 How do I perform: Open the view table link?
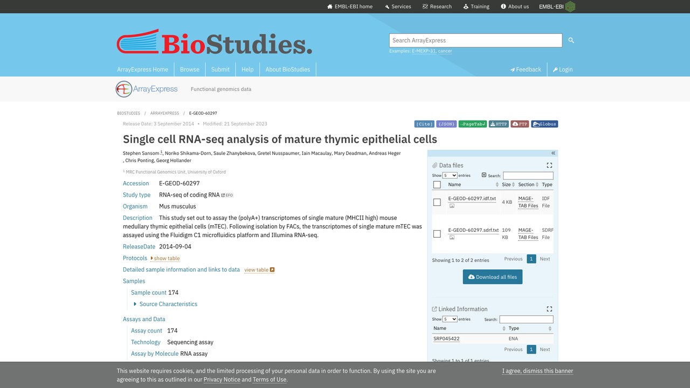259,270
